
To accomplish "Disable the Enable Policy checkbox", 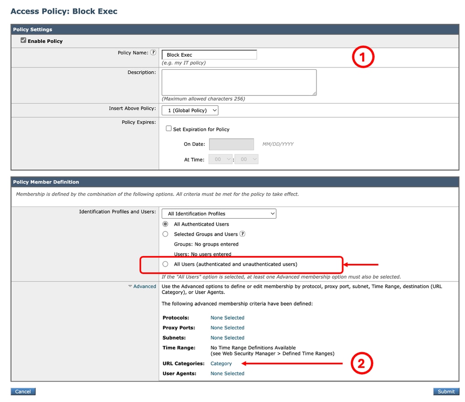I will click(x=23, y=40).
